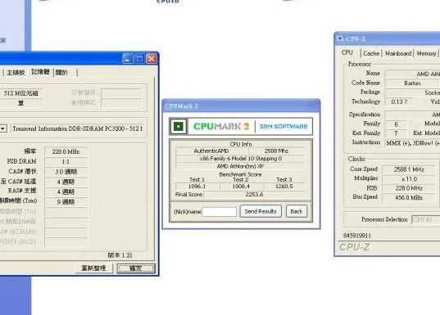Click the 512 M位元組 memory size field

coord(21,93)
